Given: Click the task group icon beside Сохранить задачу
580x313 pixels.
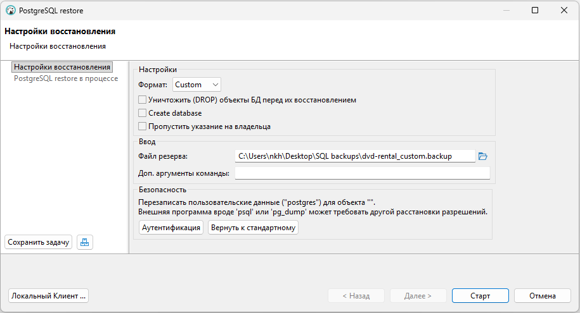Looking at the screenshot, I should [x=85, y=242].
